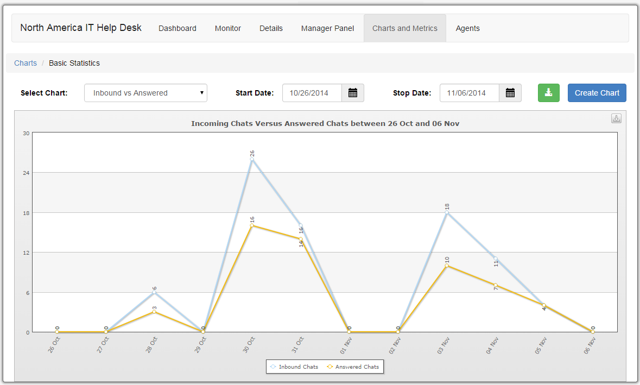Click the 04 Nov answered point labeled 7
The height and width of the screenshot is (385, 640).
click(496, 286)
